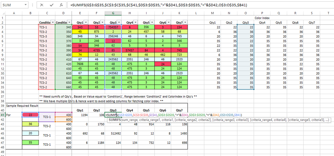Click the cell showing 256246

coord(113,36)
